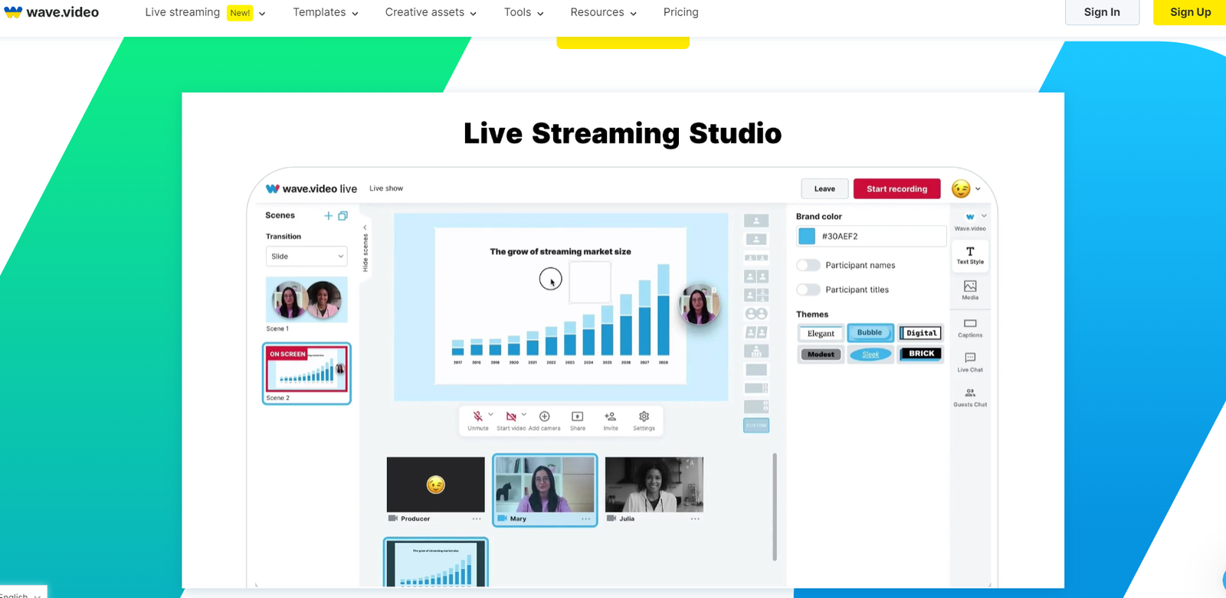The height and width of the screenshot is (598, 1226).
Task: Click the yellow Sign Up button
Action: tap(1190, 12)
